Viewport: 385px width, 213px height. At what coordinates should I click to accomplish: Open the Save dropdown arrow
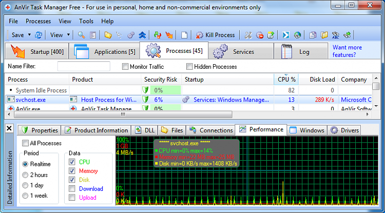point(29,35)
